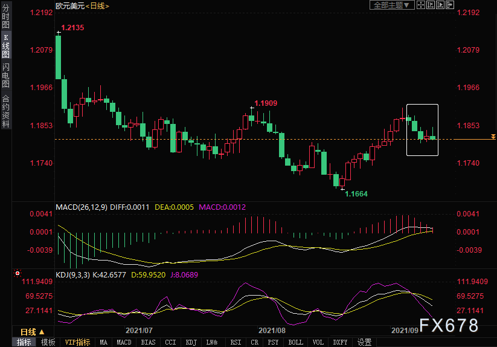The height and width of the screenshot is (347, 497).
Task: Open 设置 in the indicator bar
Action: [364, 342]
